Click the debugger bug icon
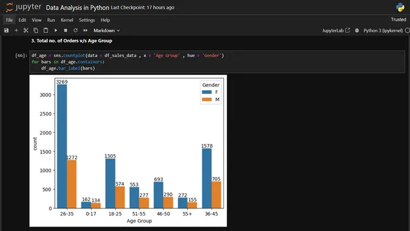This screenshot has width=410, height=231. (x=356, y=30)
